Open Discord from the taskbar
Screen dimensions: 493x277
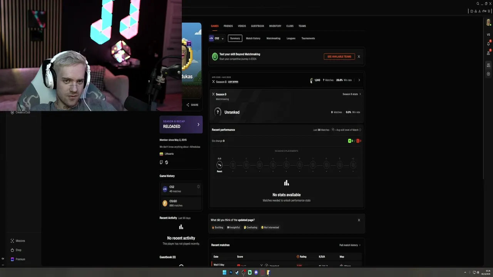click(256, 272)
